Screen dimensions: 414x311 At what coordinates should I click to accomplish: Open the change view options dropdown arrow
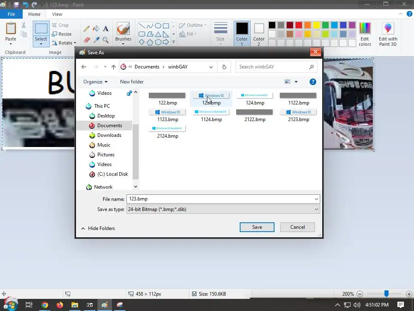[x=296, y=82]
